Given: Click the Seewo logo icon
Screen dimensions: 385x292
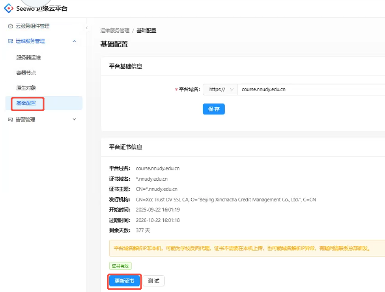Looking at the screenshot, I should pos(9,8).
